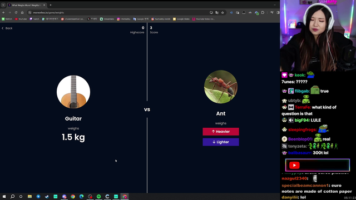Open Spotify from the taskbar

pyautogui.click(x=99, y=196)
